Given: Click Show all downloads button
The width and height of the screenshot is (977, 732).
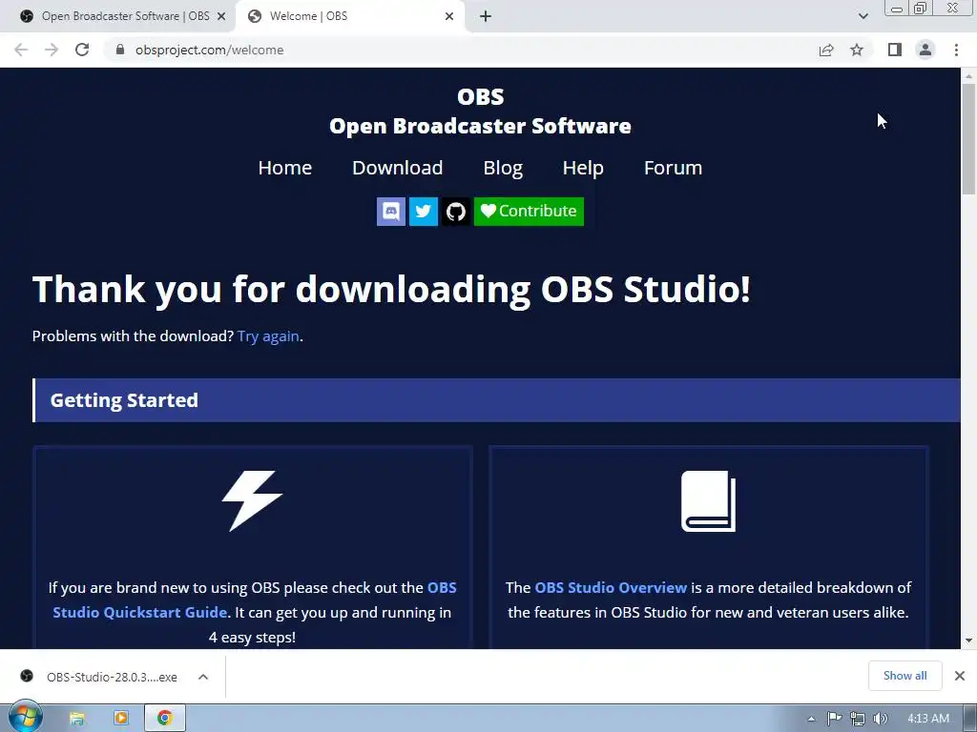Looking at the screenshot, I should (904, 676).
